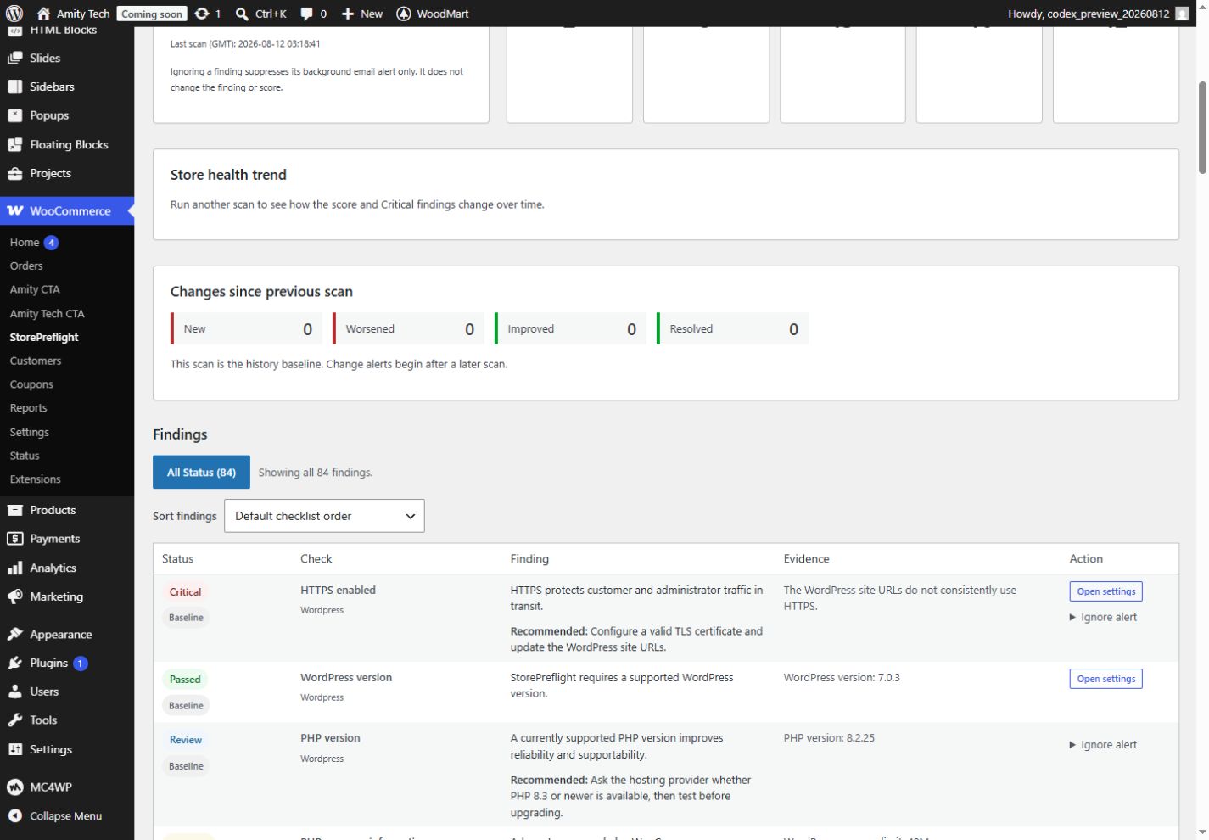Click the Appearance paintbrush icon
Image resolution: width=1209 pixels, height=840 pixels.
pos(15,634)
